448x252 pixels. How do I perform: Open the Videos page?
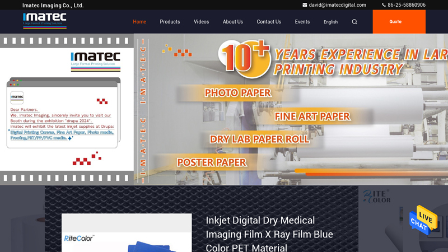[201, 22]
